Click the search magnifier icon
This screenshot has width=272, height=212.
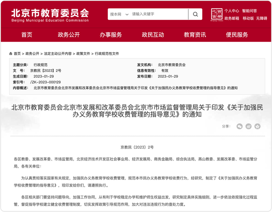195,14
